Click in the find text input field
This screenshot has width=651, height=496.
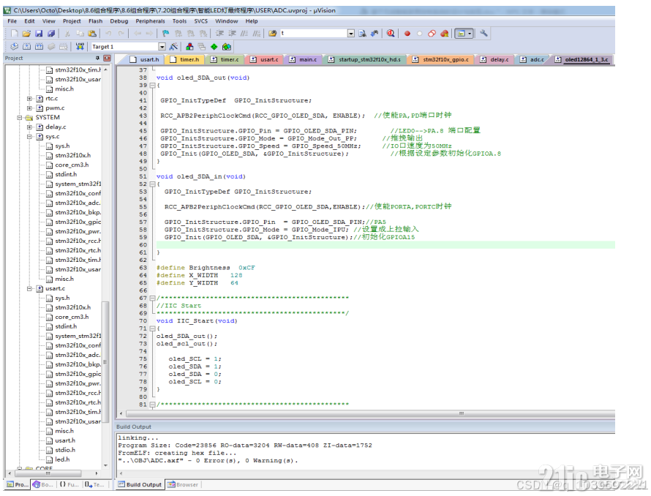(x=314, y=33)
